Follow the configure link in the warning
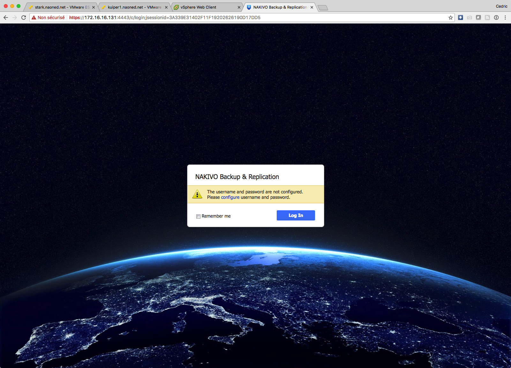Image resolution: width=511 pixels, height=368 pixels. [x=230, y=197]
